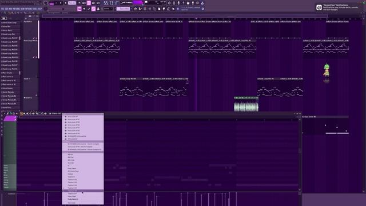Toggle the highlighted note grouping button

tap(93, 9)
